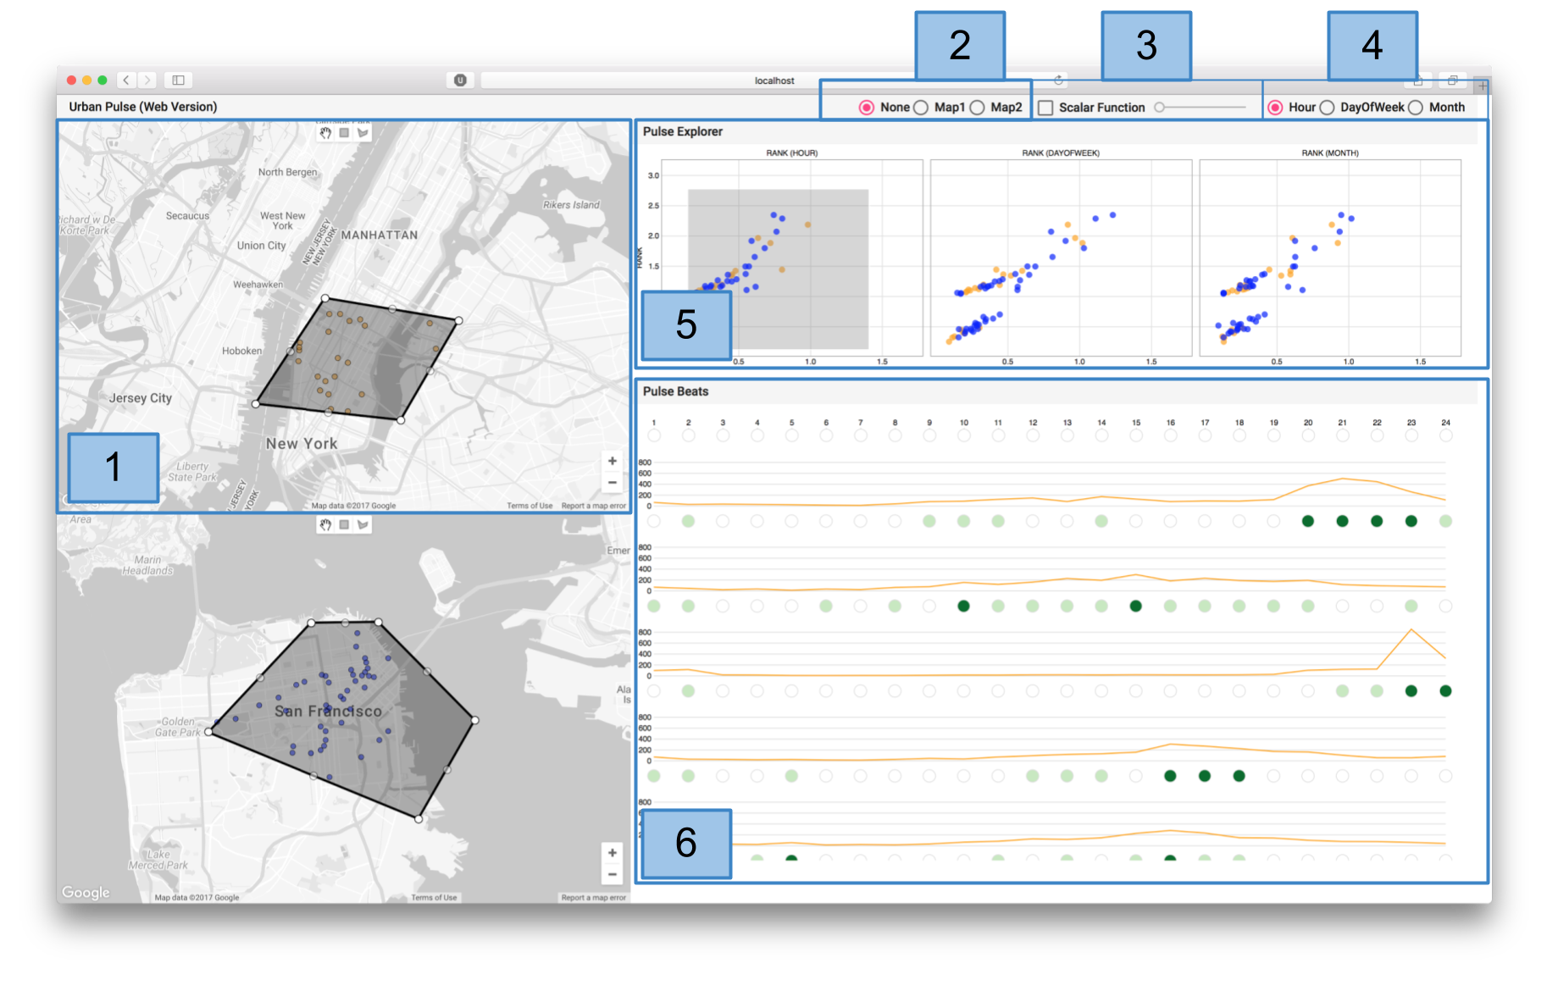Screen dimensions: 1547x991
Task: Reload the localhost page
Action: [1058, 80]
